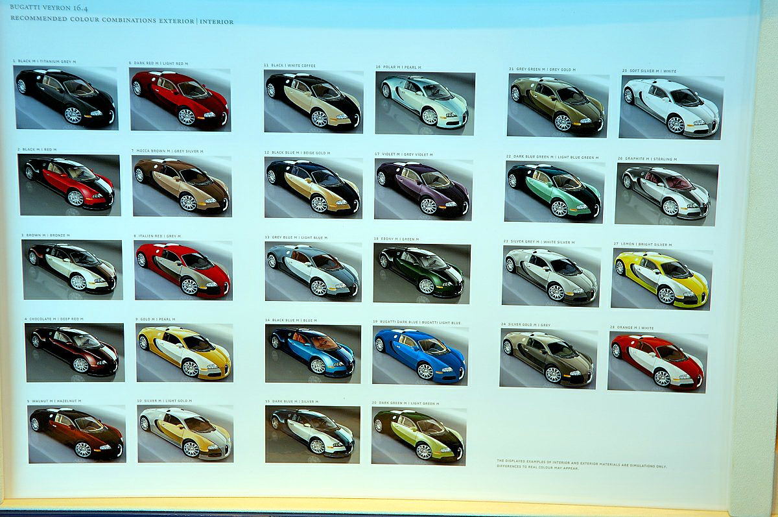This screenshot has height=517, width=778.
Task: Click the label '4 Chocolate M | Deep Red M'
Action: pyautogui.click(x=54, y=319)
